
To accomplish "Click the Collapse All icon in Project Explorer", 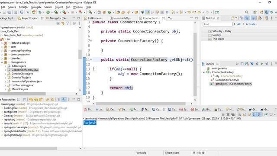I will (58, 23).
